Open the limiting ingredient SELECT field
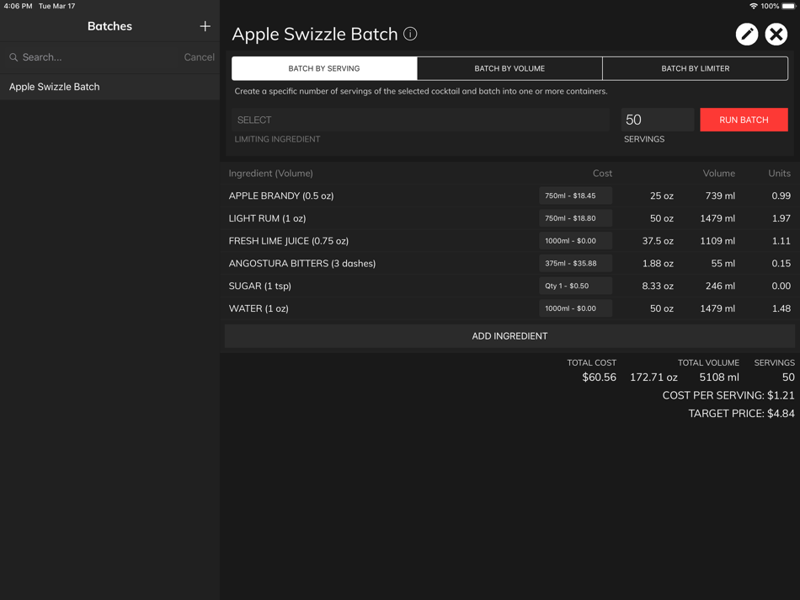The image size is (800, 600). 420,120
